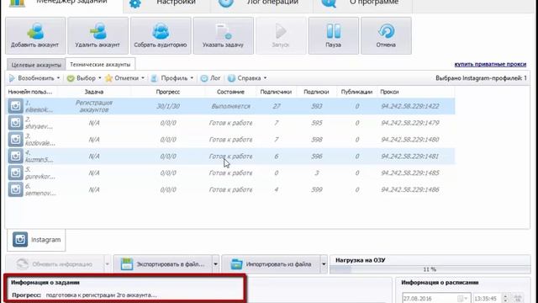Sort by the Подписки column header
The image size is (538, 303).
[316, 92]
